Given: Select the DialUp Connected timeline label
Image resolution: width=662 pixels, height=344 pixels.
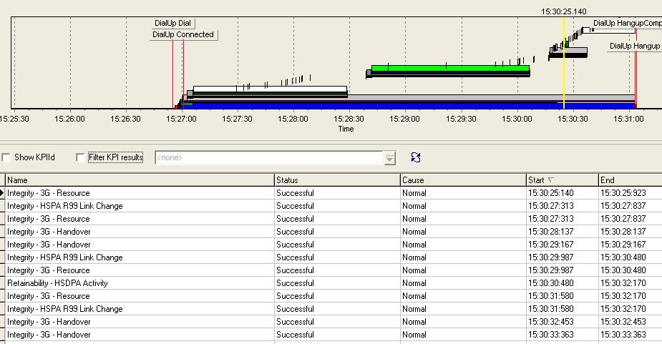Looking at the screenshot, I should (183, 34).
